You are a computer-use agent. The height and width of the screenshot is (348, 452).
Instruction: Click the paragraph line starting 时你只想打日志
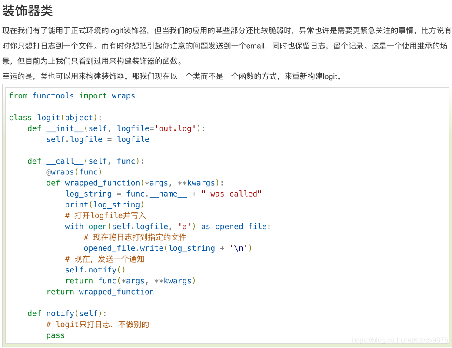click(x=225, y=46)
